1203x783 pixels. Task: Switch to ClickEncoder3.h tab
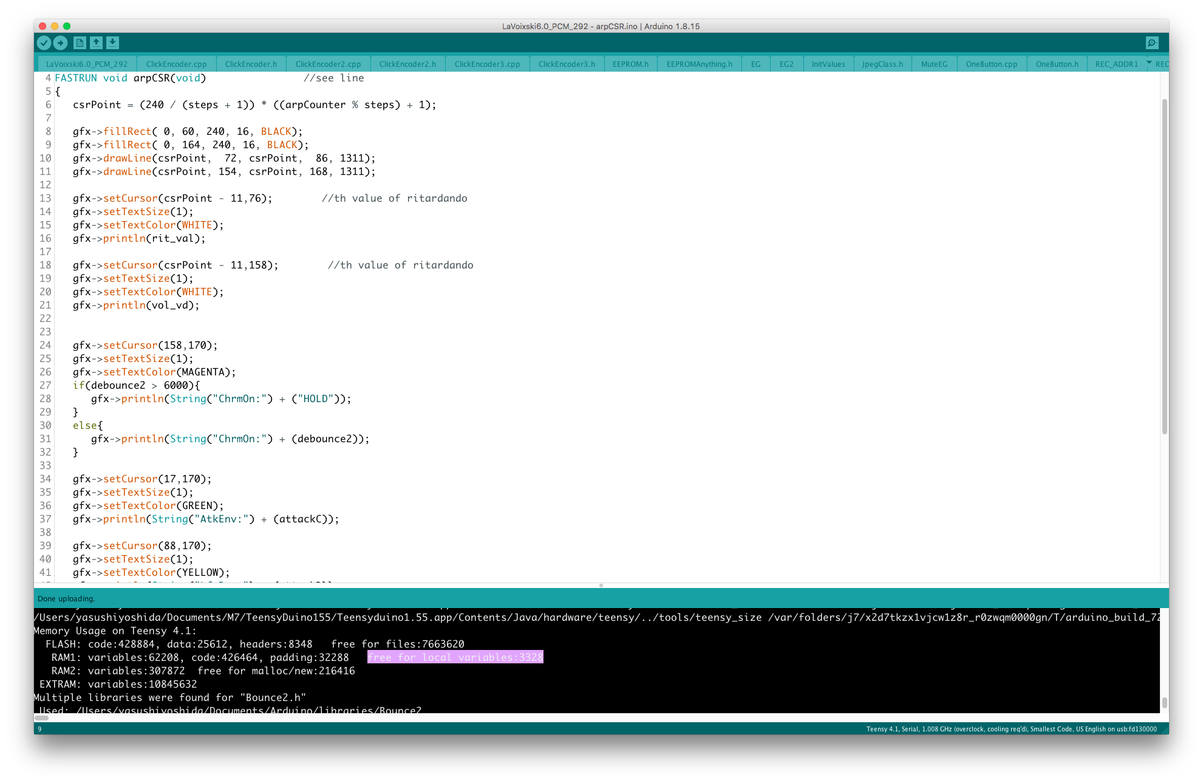tap(567, 64)
